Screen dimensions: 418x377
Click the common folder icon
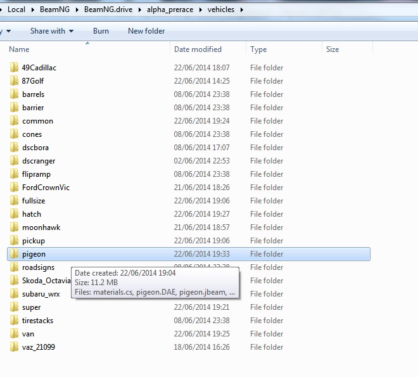(14, 121)
